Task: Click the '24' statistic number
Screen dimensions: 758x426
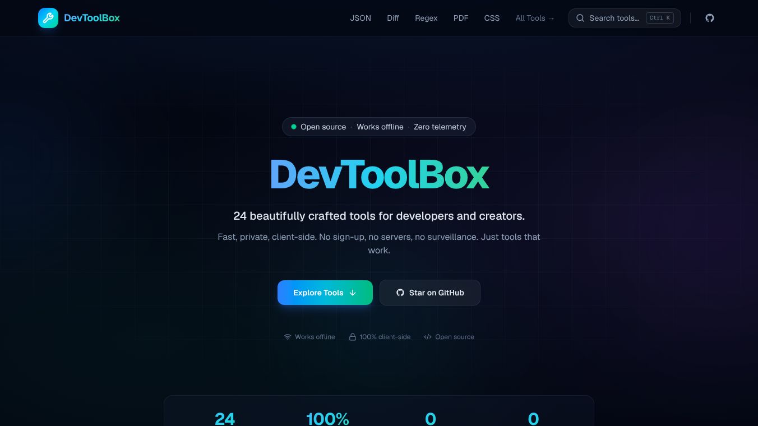Action: click(x=225, y=419)
